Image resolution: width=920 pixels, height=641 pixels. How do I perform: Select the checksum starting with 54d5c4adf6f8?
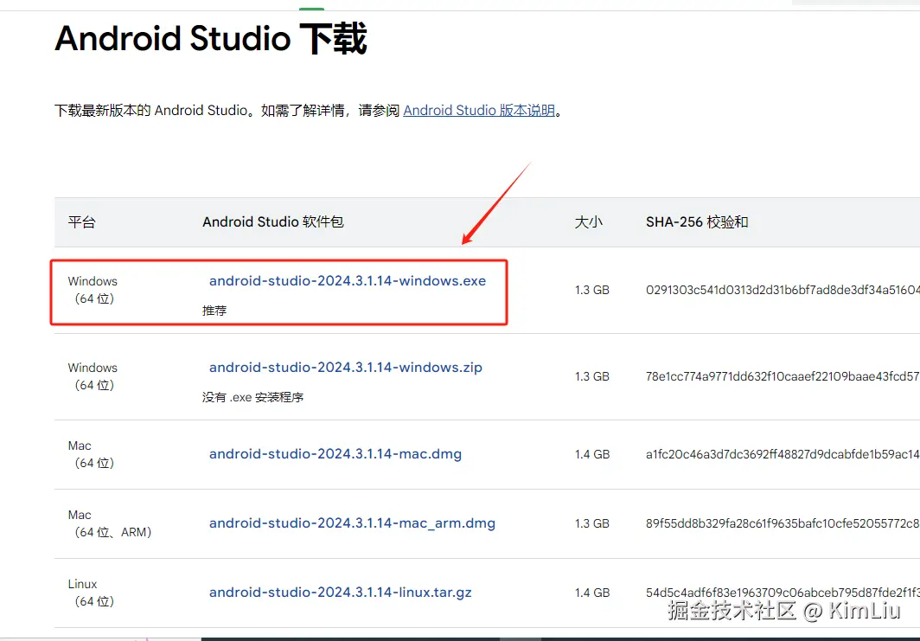tap(783, 593)
